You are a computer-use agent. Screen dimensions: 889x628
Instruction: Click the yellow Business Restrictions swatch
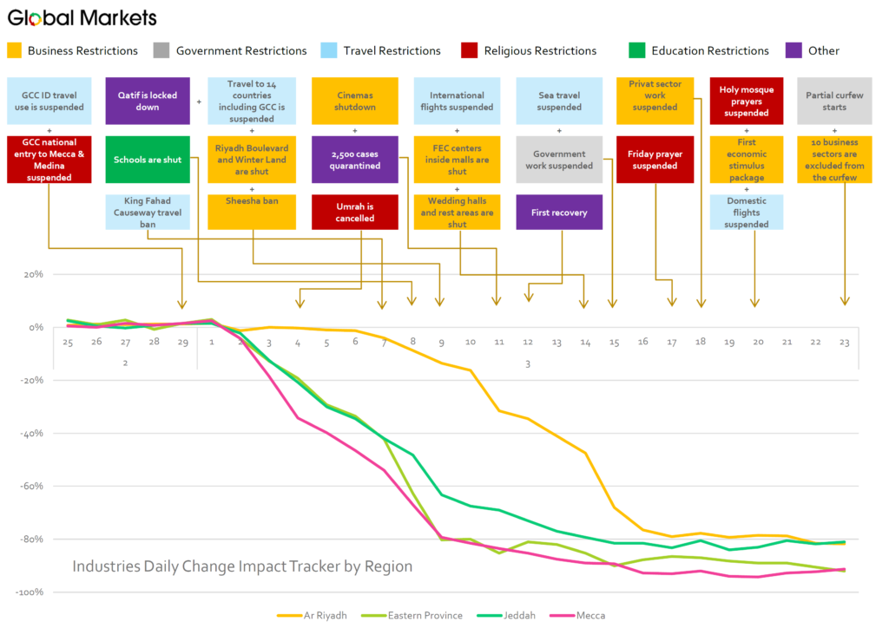15,50
